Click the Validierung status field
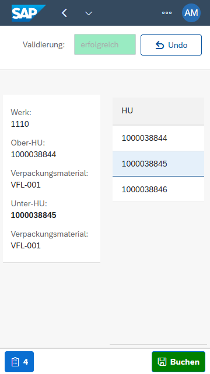 click(x=105, y=44)
